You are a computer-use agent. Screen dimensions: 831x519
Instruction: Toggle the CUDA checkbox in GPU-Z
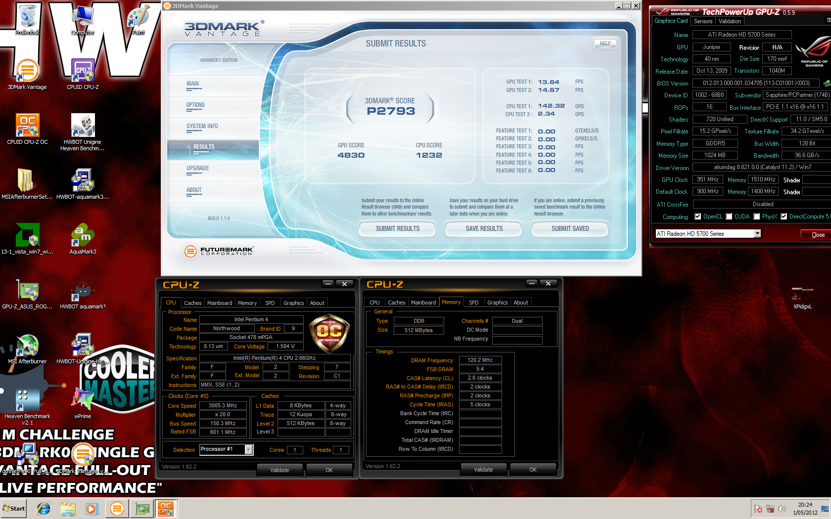[x=729, y=216]
